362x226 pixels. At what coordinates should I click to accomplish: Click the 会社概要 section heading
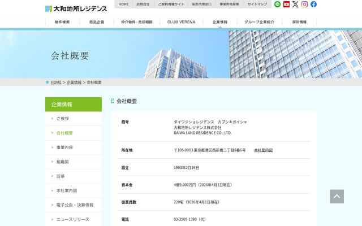[x=127, y=101]
